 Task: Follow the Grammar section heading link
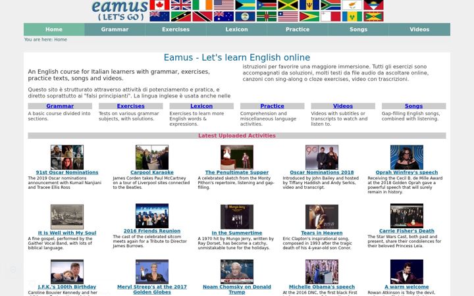60,106
